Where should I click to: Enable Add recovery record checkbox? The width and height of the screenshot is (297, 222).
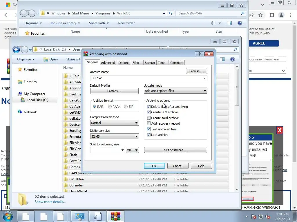tap(148, 123)
